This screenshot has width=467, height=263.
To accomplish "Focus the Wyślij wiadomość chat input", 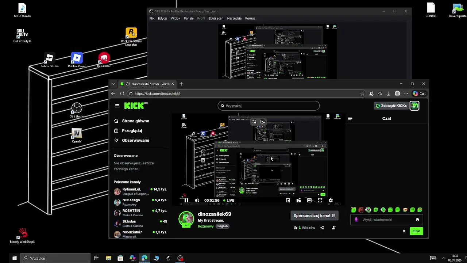I will pyautogui.click(x=386, y=220).
